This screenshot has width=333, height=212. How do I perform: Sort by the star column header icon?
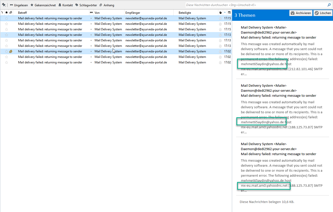tap(7, 13)
